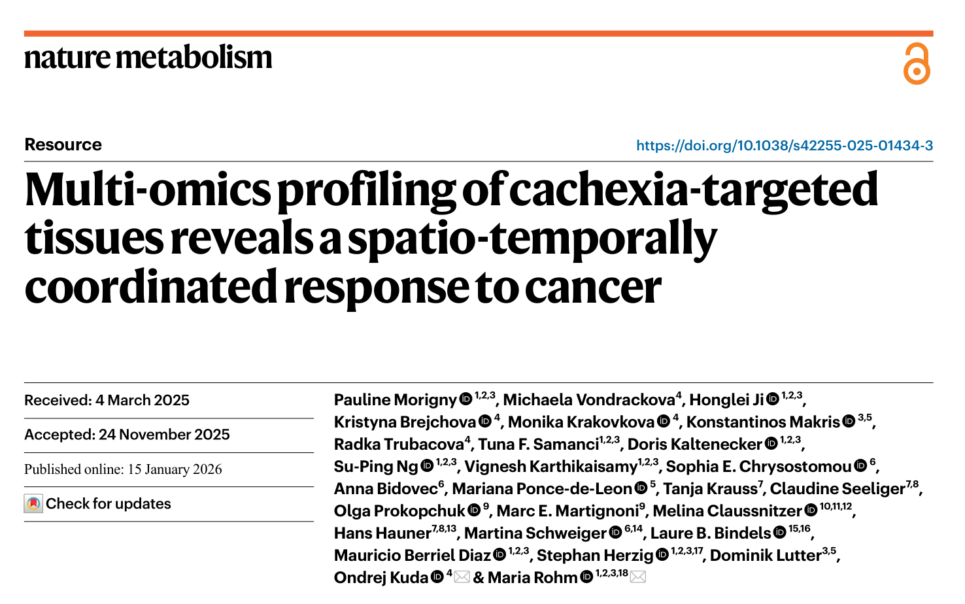
Task: Click the email envelope after Ondrej Kuda
Action: (462, 577)
